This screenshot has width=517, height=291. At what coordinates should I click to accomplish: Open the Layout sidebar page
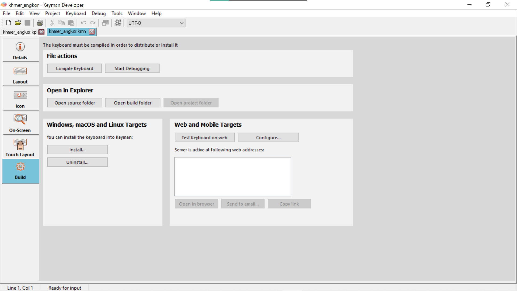coord(20,75)
